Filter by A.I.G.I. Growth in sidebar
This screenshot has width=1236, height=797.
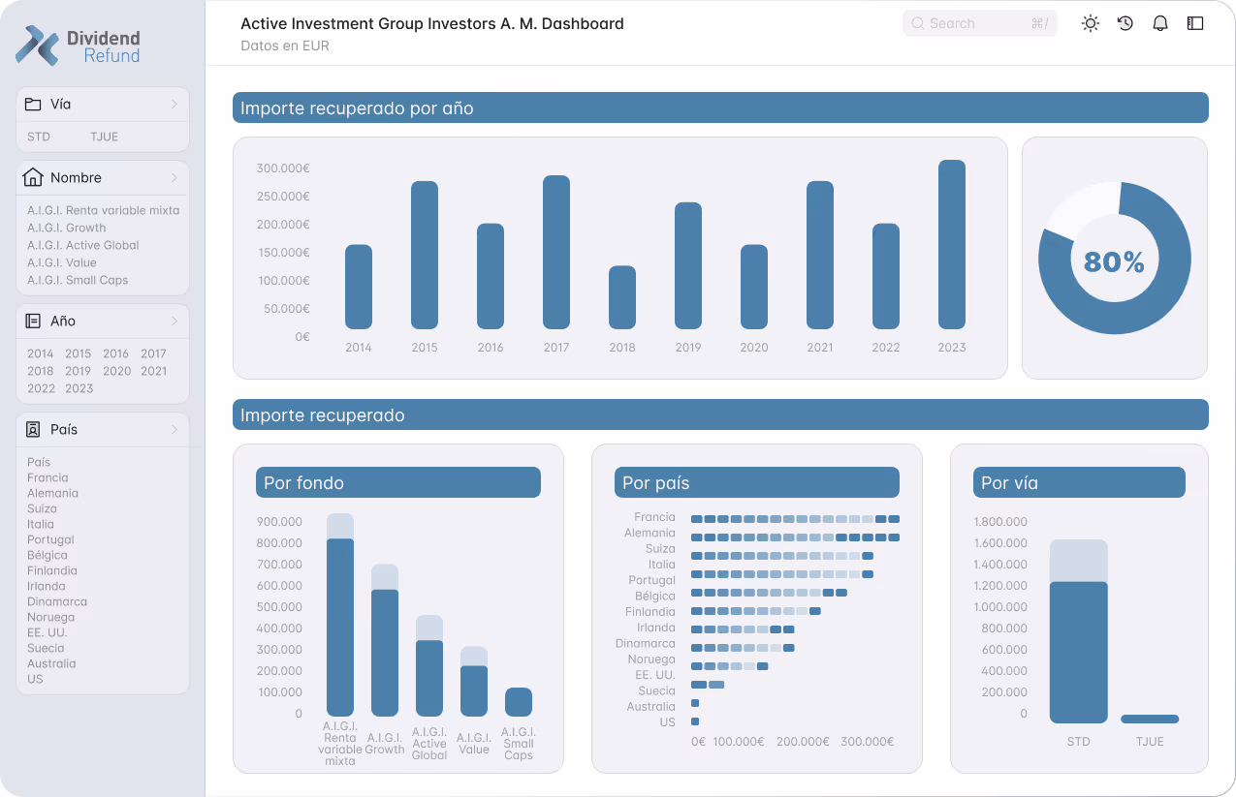(x=66, y=228)
